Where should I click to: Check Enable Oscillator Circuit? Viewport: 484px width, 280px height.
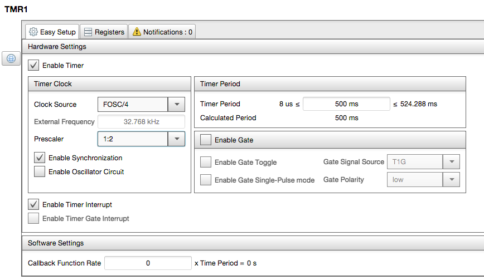coord(40,172)
